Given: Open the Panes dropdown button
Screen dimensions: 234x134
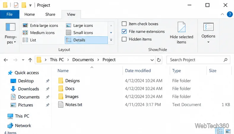Looking at the screenshot, I should point(10,33).
